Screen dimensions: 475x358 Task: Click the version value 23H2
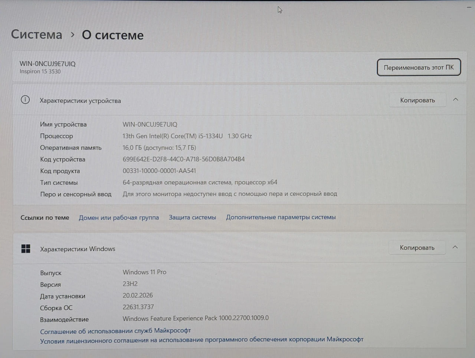tap(130, 284)
